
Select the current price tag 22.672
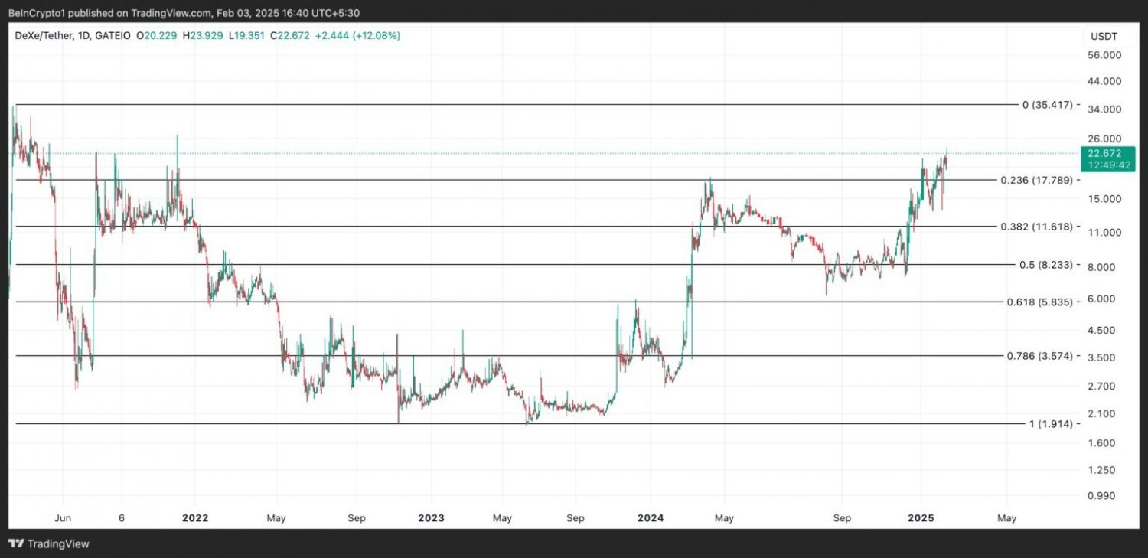click(x=1104, y=153)
